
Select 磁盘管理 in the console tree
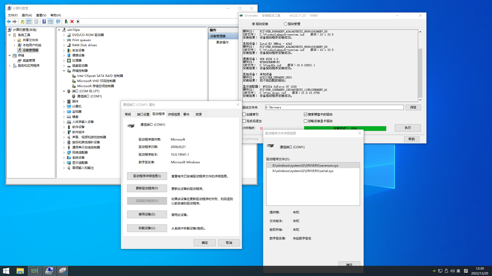coord(29,61)
